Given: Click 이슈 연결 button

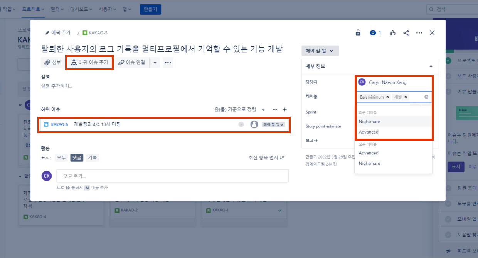Looking at the screenshot, I should [132, 62].
